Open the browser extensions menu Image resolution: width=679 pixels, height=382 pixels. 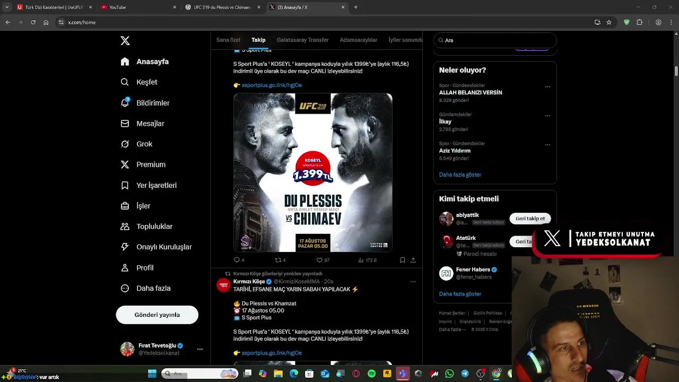point(639,22)
